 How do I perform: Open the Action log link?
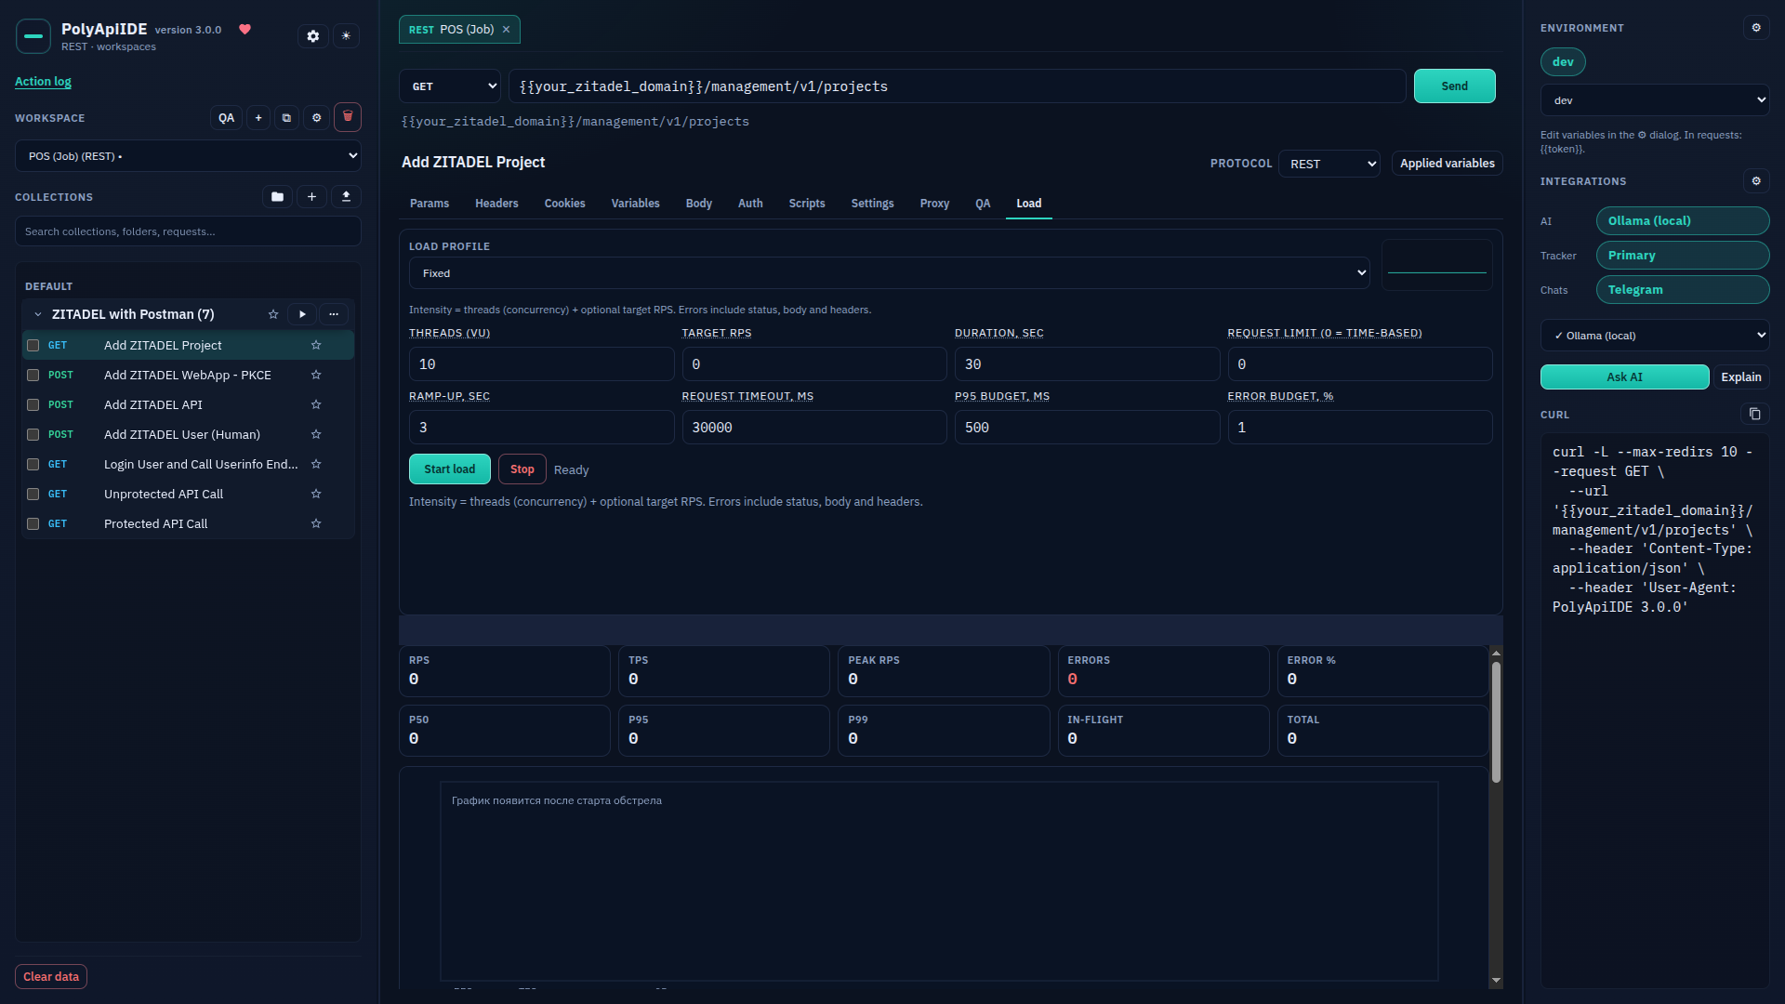pos(43,82)
